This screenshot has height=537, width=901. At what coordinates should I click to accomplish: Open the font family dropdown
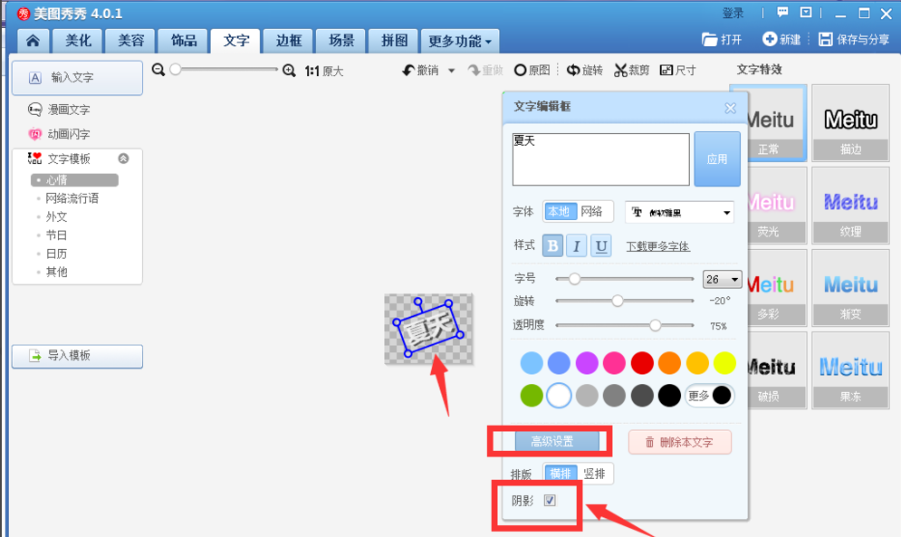679,212
